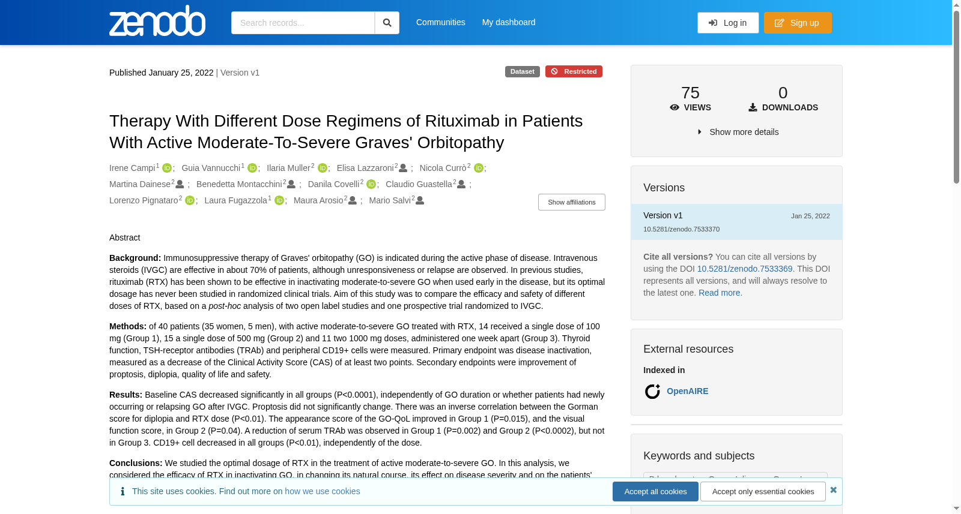Open the OpenAIRE link

pos(688,391)
